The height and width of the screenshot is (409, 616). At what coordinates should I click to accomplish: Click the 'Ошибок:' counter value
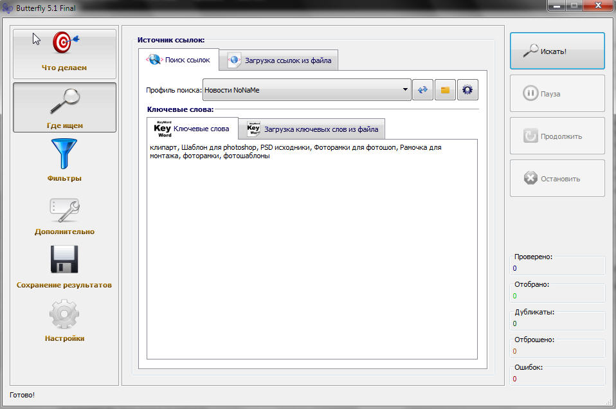pyautogui.click(x=514, y=379)
